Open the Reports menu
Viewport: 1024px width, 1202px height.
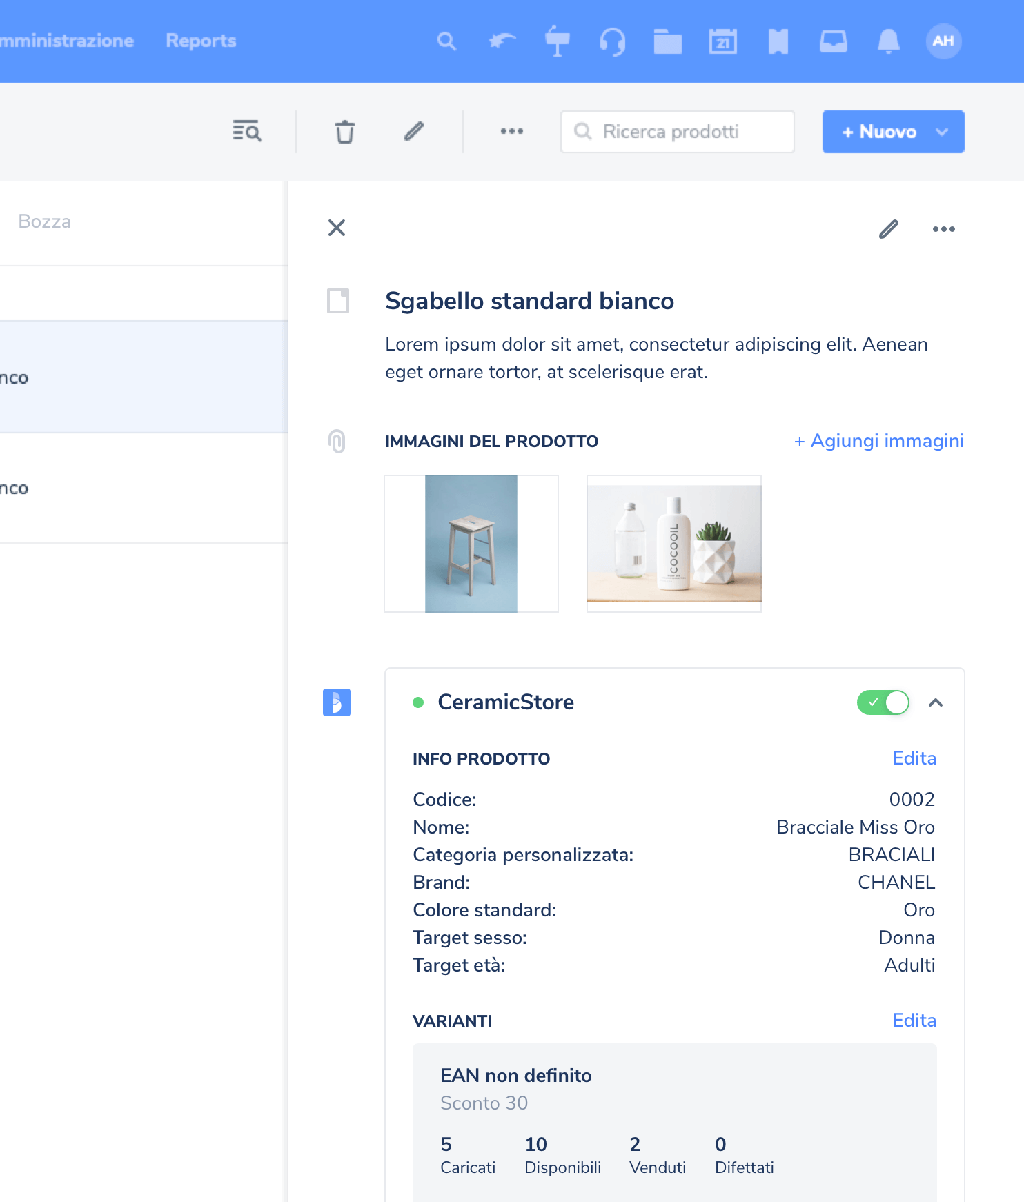[201, 41]
